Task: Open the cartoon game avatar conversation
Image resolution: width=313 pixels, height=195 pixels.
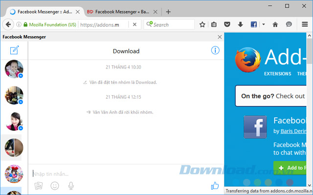Action: tap(14, 174)
